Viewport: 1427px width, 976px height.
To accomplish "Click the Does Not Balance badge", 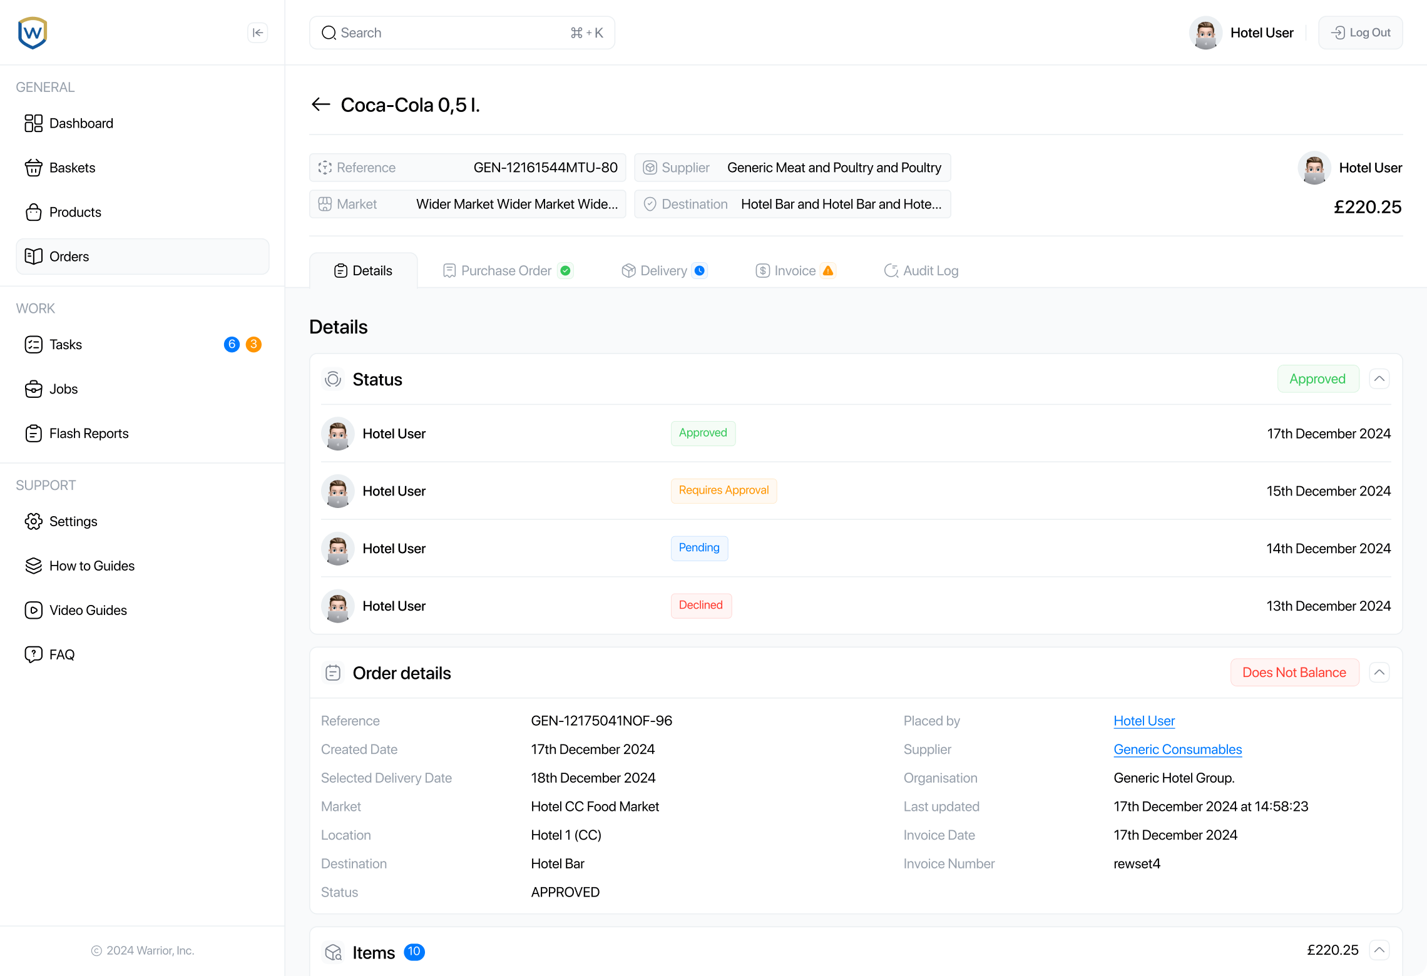I will 1295,673.
